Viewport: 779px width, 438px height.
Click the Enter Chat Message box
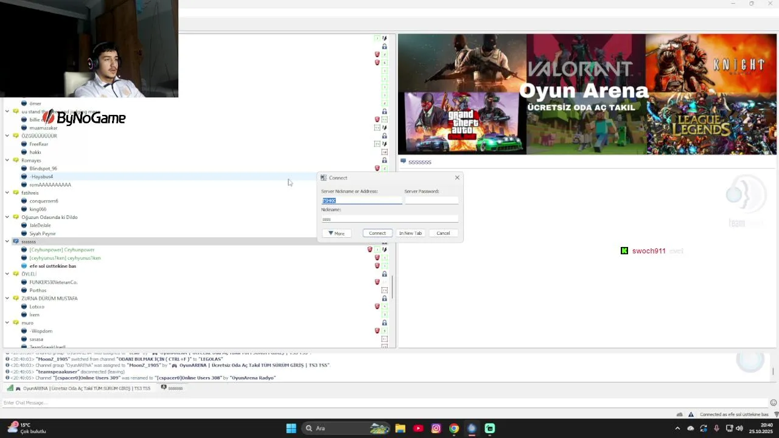click(x=383, y=403)
